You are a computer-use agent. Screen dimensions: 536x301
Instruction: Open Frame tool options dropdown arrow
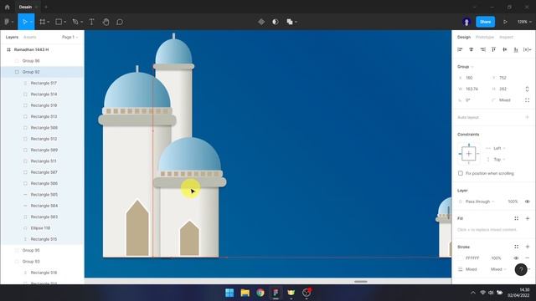tap(49, 22)
